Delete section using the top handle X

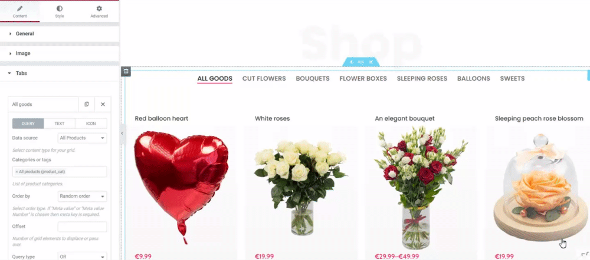point(371,62)
